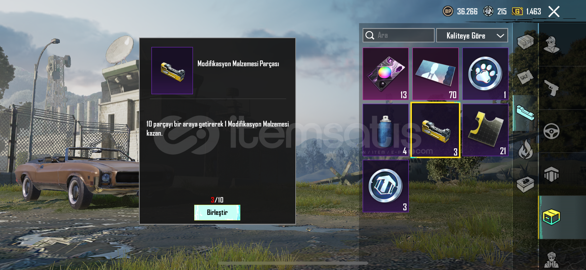Open the pistol weapon skins category
The height and width of the screenshot is (270, 586).
tap(552, 88)
